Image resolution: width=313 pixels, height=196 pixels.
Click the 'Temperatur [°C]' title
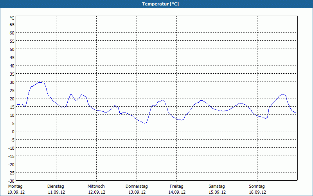pyautogui.click(x=160, y=4)
